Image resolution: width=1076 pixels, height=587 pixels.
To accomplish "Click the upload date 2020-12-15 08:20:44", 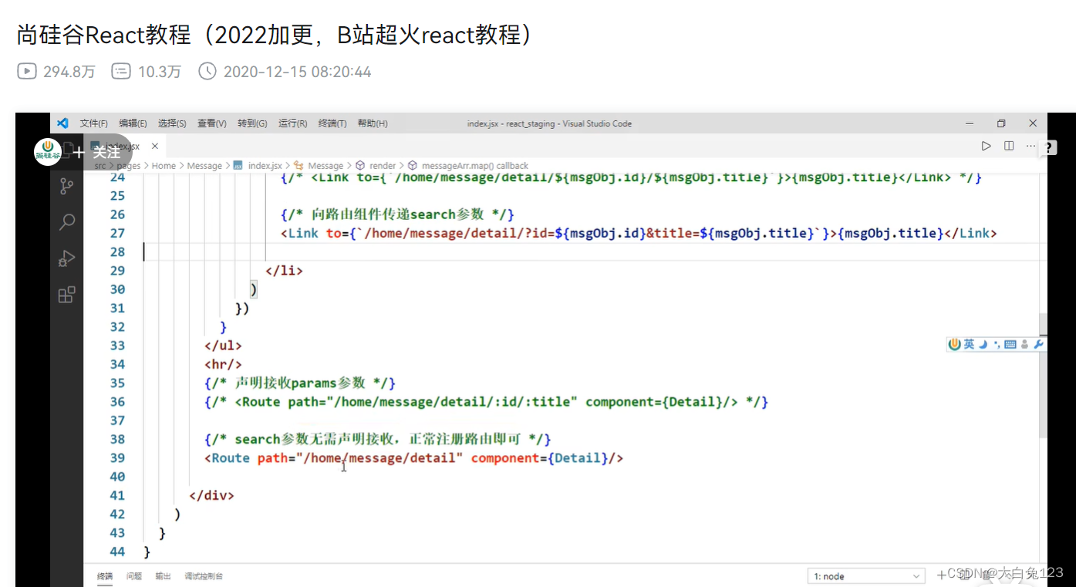I will click(x=297, y=72).
